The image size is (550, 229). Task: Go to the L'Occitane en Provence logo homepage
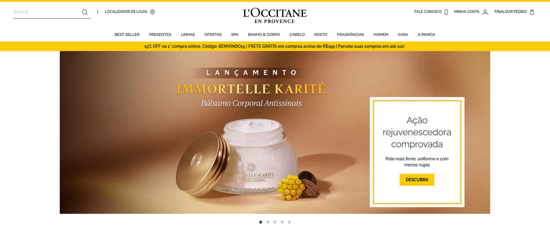coord(275,16)
